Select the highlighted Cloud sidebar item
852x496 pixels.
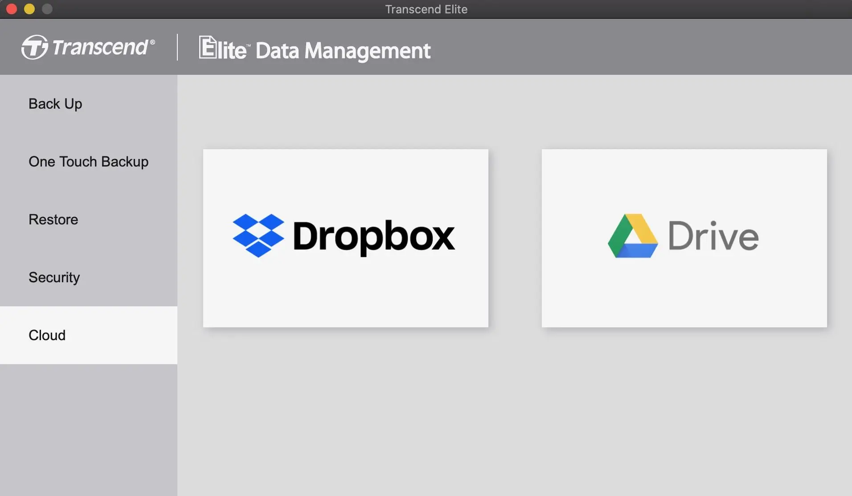(x=47, y=335)
